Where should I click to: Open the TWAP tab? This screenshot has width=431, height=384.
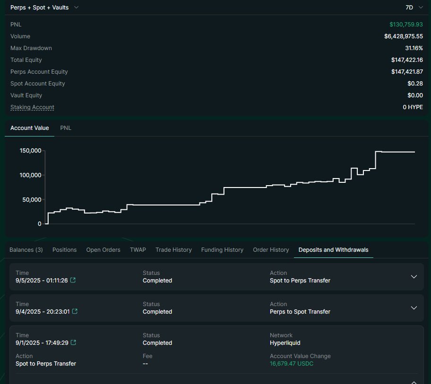pyautogui.click(x=138, y=250)
